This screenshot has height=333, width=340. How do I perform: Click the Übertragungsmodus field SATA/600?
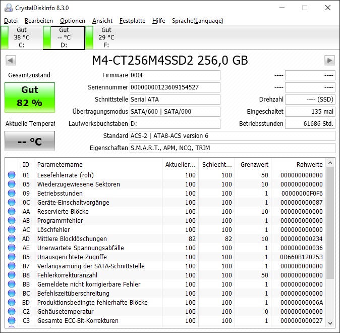[x=175, y=112]
